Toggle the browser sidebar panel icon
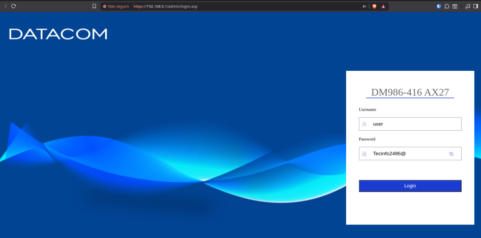The image size is (481, 238). click(475, 6)
